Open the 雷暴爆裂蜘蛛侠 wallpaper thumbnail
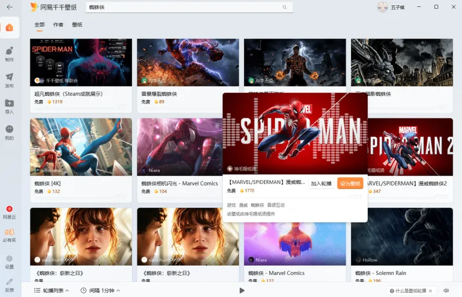 (188, 62)
